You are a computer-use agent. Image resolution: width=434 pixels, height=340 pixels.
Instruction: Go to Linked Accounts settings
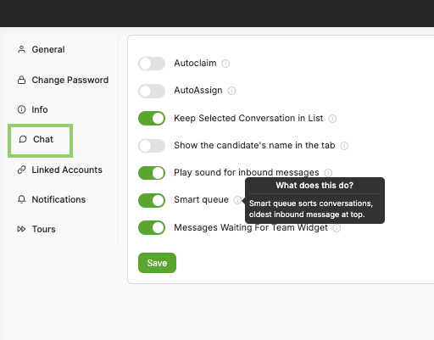60,170
